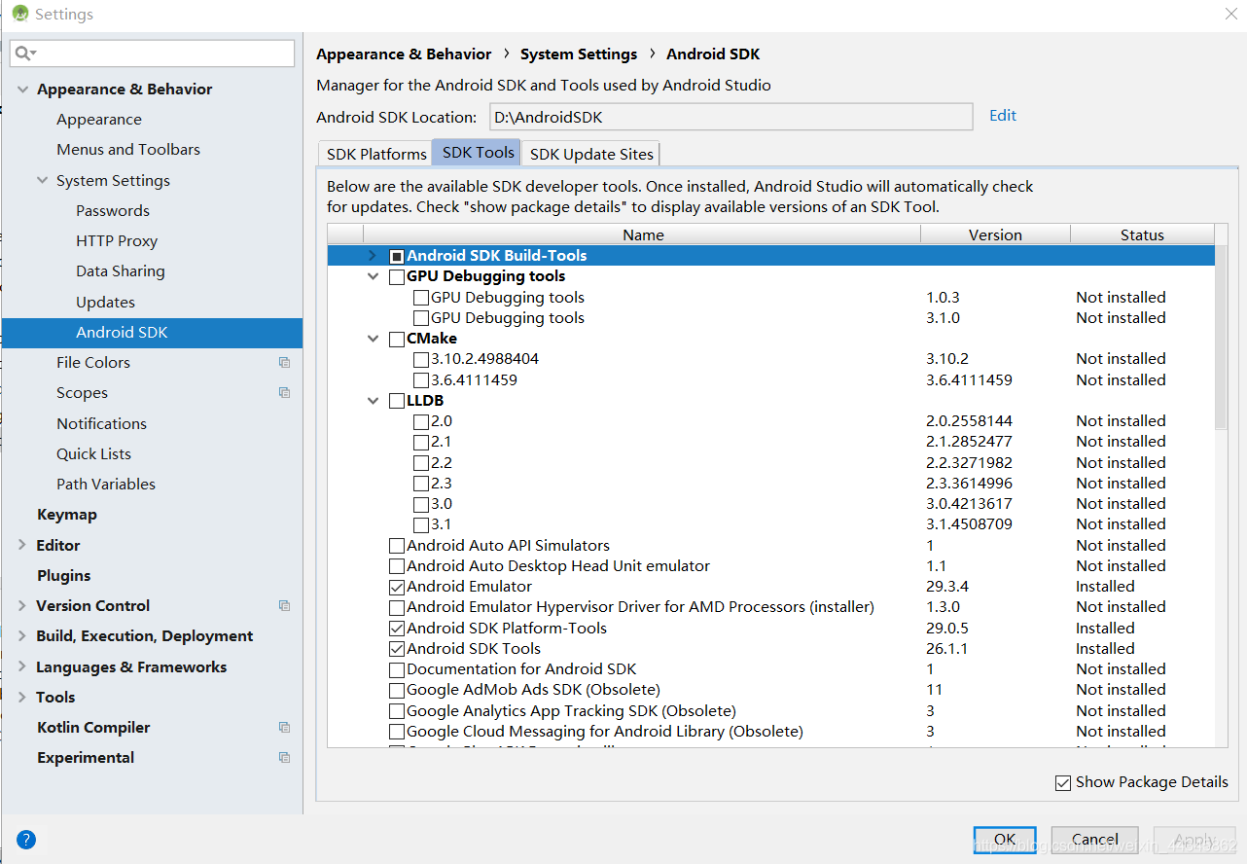Select Updates under System Settings
The image size is (1247, 864).
105,303
